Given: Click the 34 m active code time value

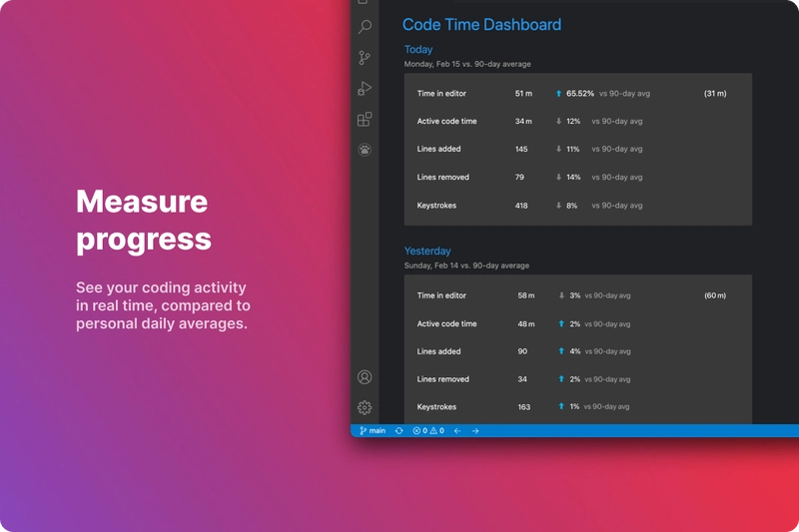Looking at the screenshot, I should [x=523, y=121].
